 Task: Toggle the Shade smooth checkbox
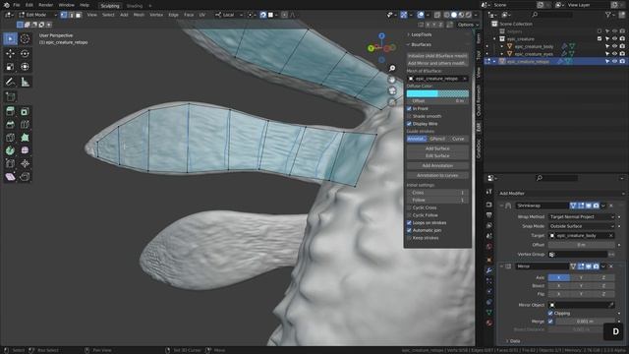409,116
